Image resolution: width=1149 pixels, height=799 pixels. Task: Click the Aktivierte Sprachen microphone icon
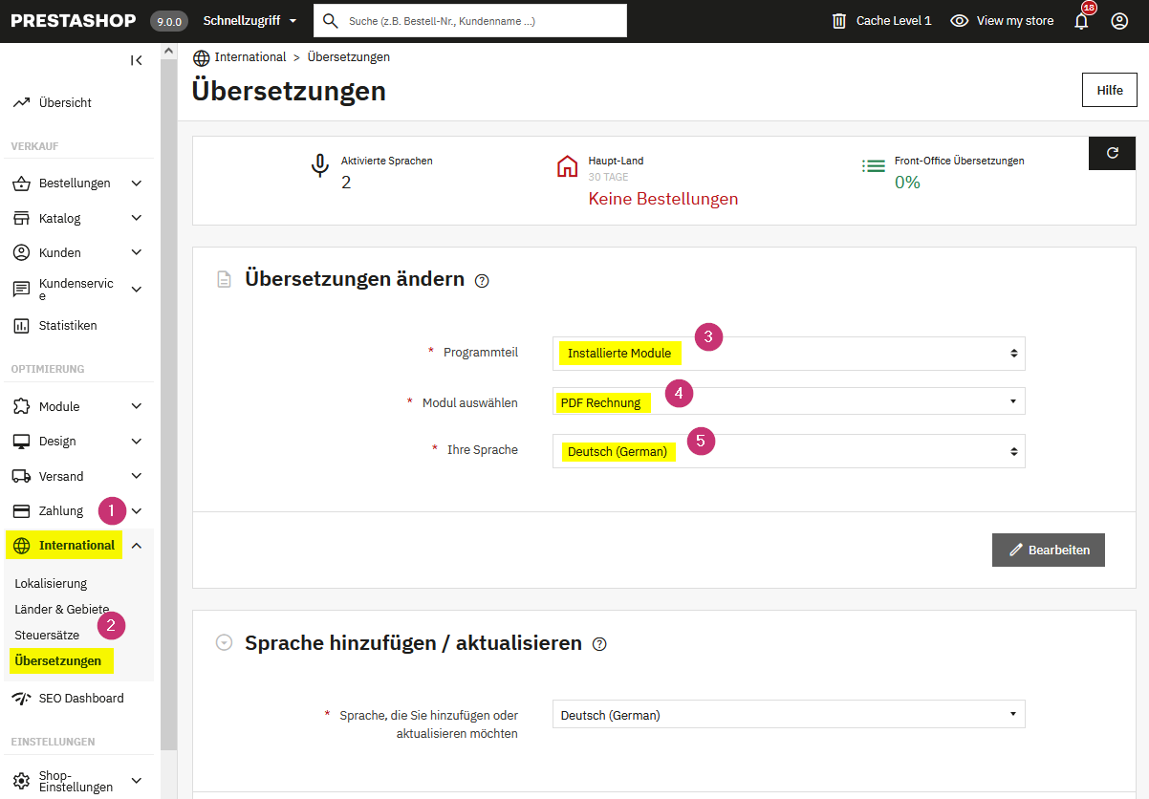(320, 166)
